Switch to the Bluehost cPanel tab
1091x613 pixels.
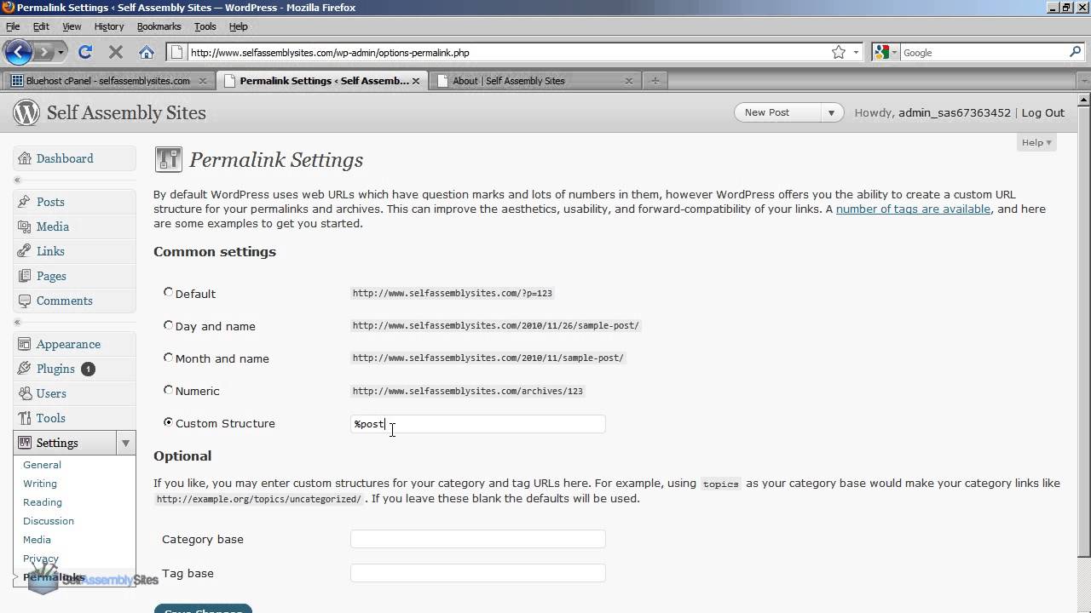click(x=108, y=81)
